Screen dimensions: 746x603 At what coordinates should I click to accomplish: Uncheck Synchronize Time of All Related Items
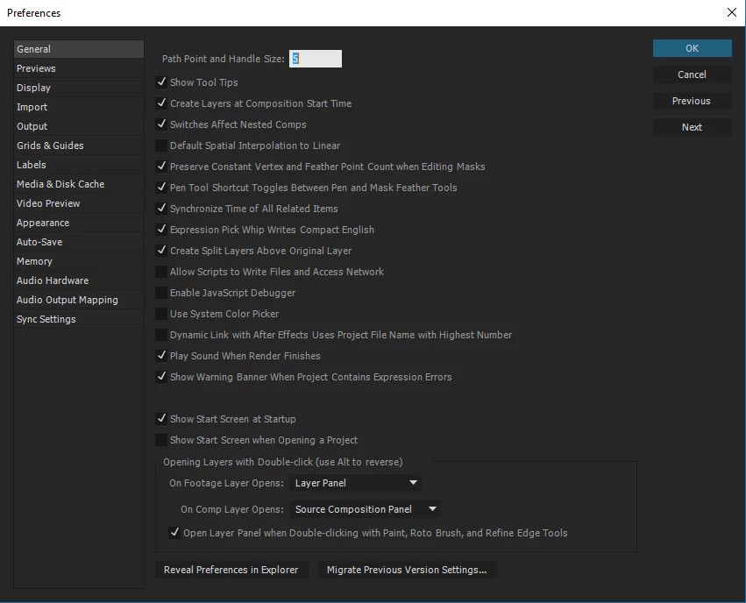pos(161,208)
